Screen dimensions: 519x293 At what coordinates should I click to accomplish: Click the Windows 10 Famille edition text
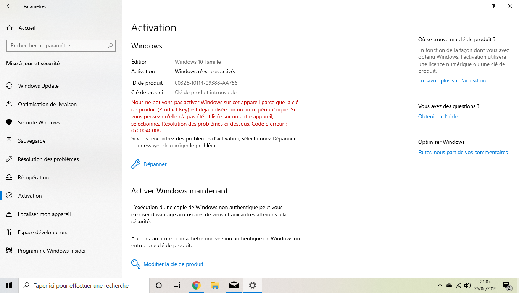pos(198,62)
